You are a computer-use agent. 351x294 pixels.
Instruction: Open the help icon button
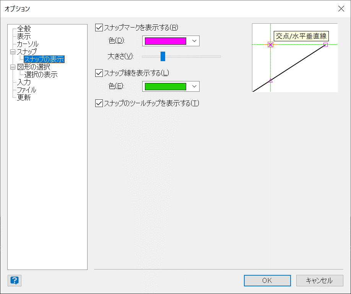(x=15, y=280)
